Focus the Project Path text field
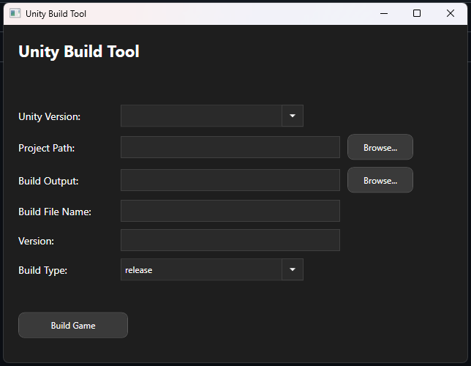This screenshot has width=471, height=366. 230,147
